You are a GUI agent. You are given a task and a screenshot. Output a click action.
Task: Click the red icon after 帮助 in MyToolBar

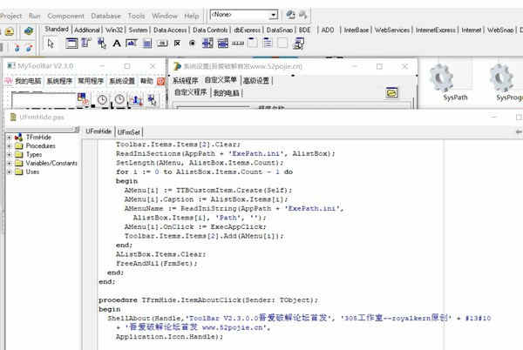click(161, 81)
